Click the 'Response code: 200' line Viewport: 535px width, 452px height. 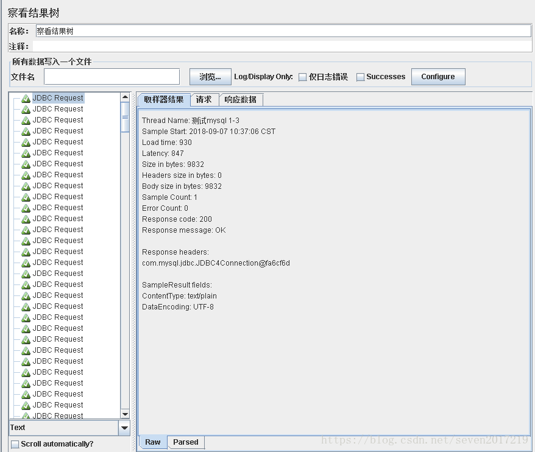[x=177, y=219]
